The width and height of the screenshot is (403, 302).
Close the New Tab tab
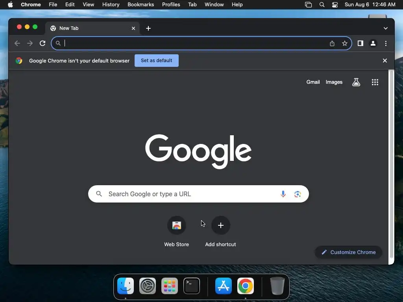[x=133, y=28]
